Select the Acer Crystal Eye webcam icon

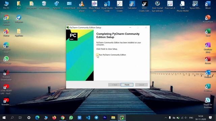click(158, 6)
